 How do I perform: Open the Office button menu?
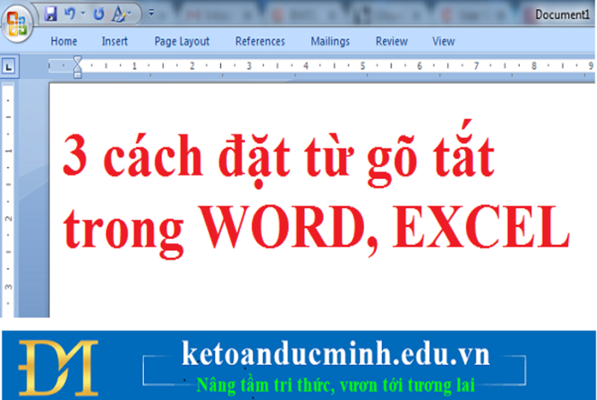tap(17, 24)
